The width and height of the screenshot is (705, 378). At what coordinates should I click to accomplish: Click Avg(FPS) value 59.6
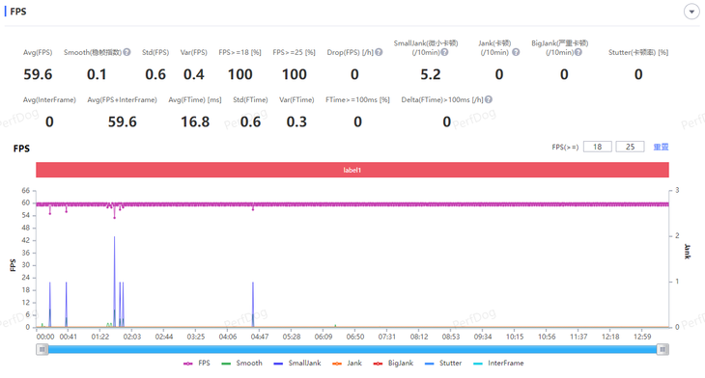(38, 74)
